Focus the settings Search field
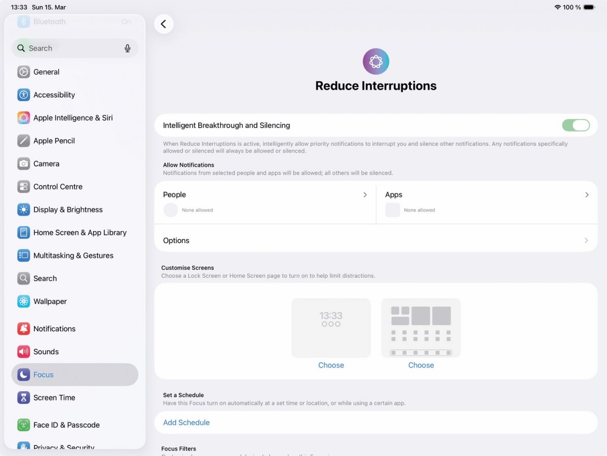Viewport: 607px width, 456px height. [x=75, y=48]
